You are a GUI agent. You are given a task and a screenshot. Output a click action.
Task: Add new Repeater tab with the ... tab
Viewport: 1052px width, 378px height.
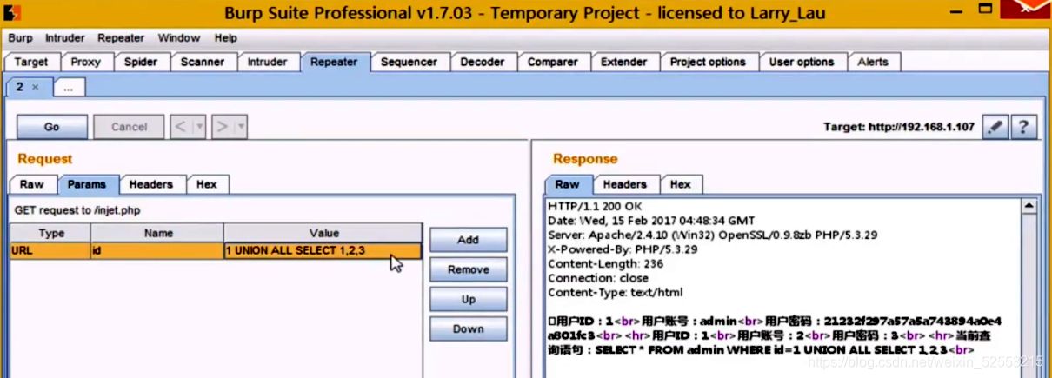tap(68, 88)
